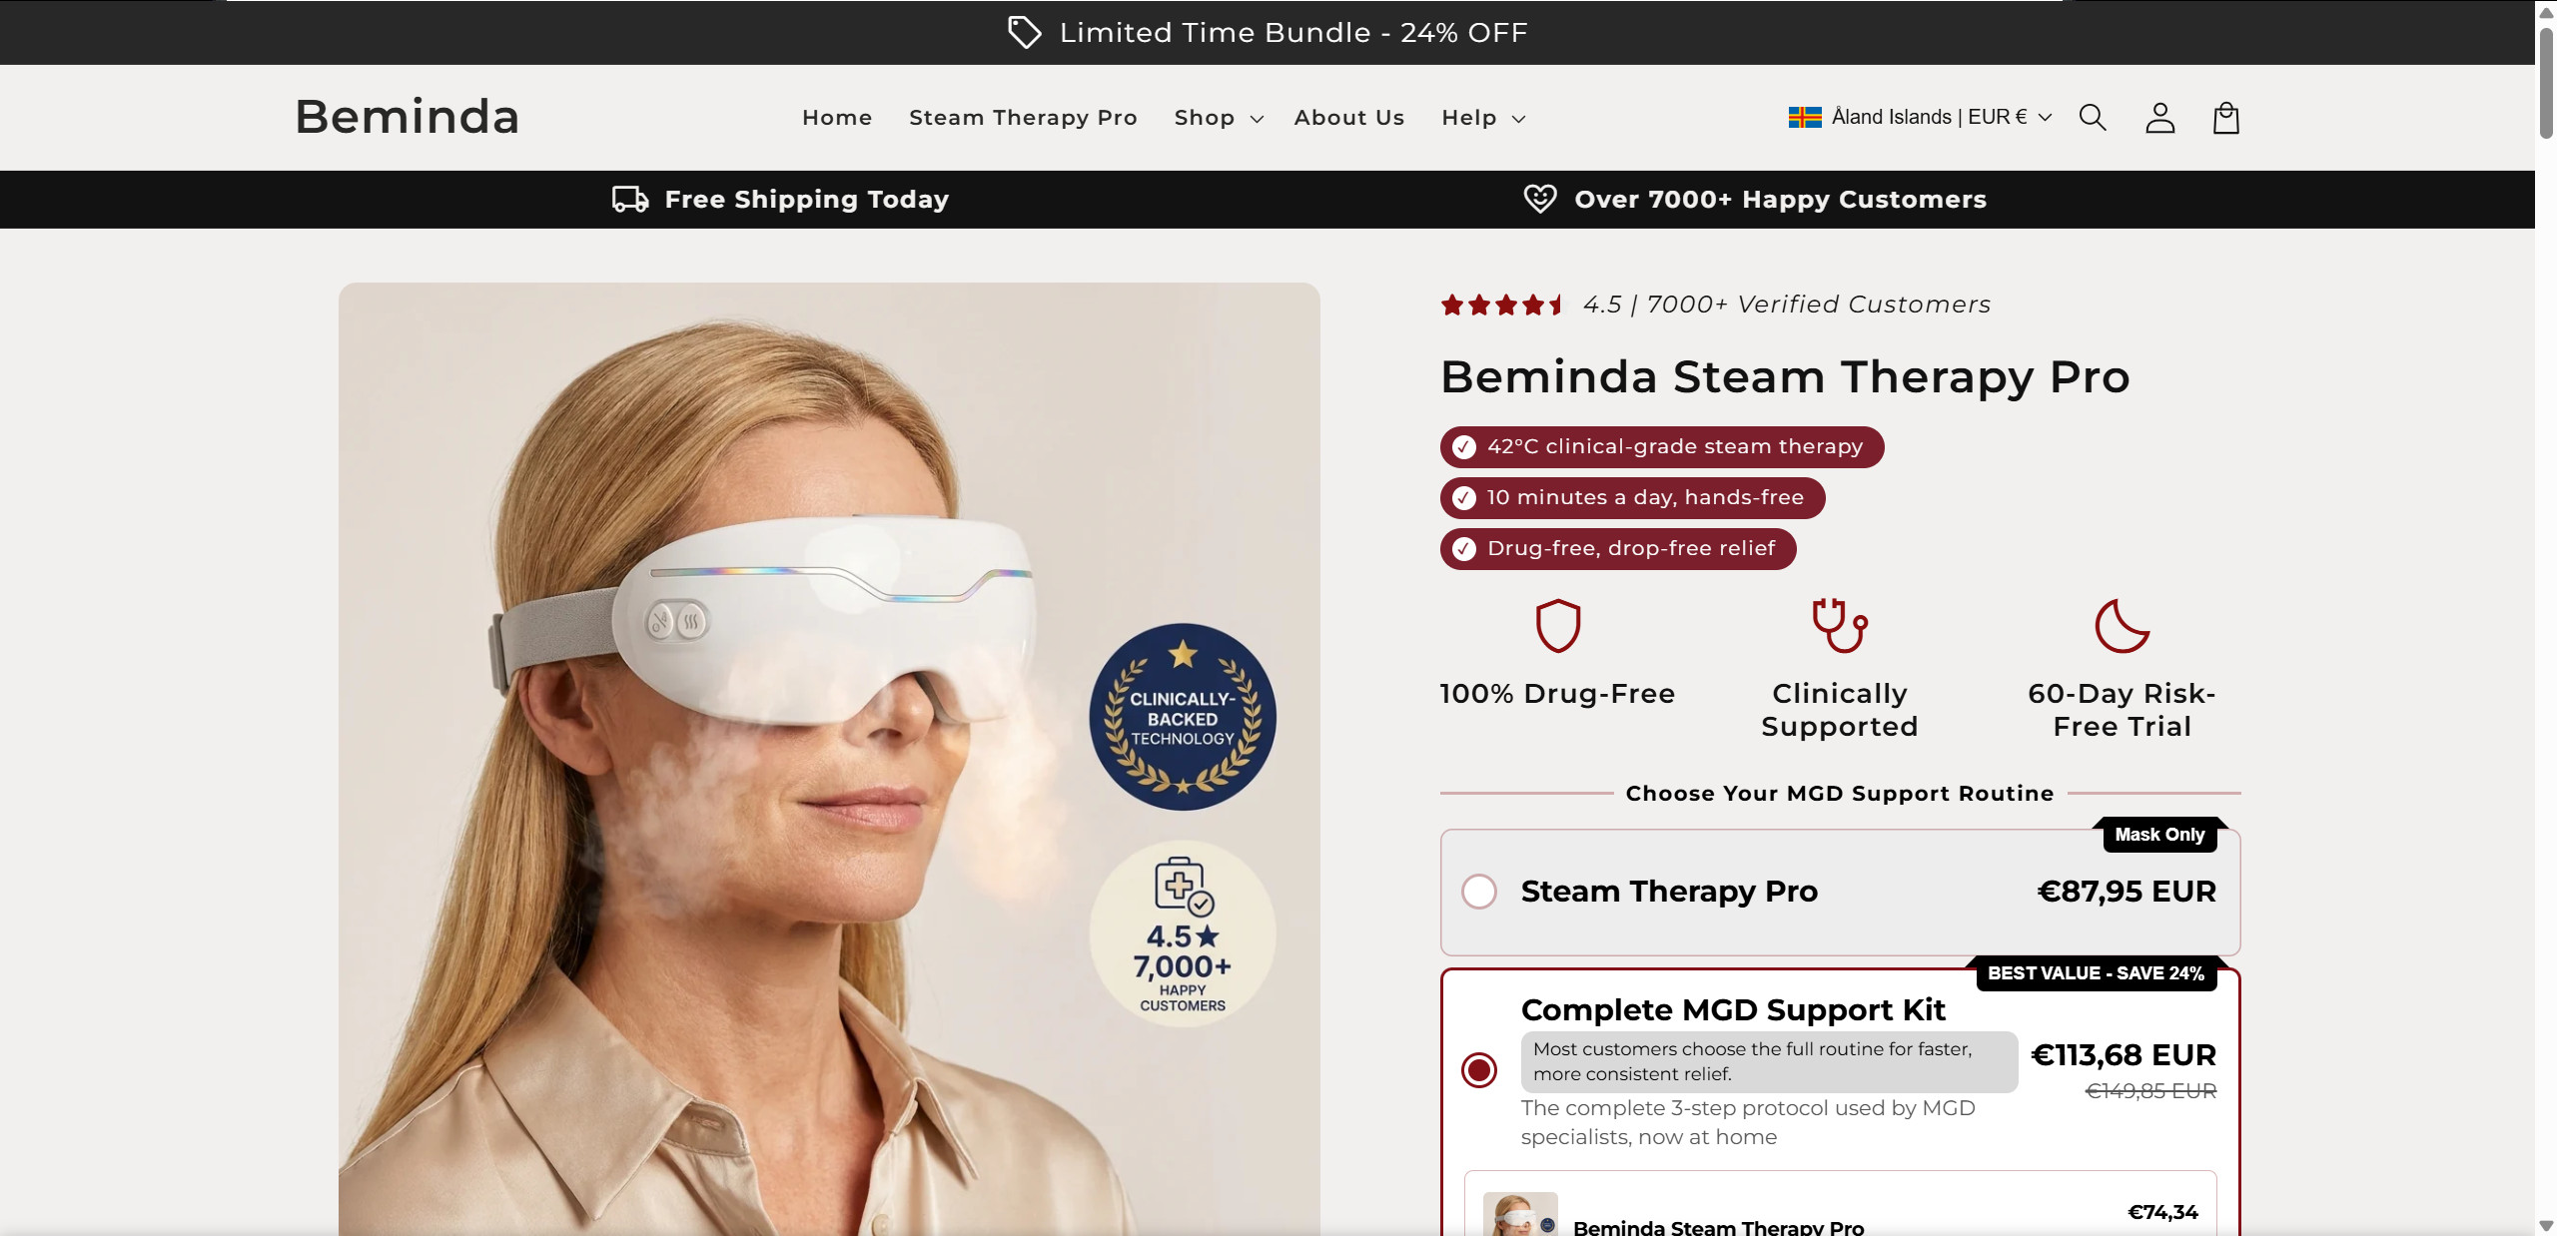Screen dimensions: 2557x1236
Task: Click Choose Your MGD Support Routine heading
Action: (1840, 794)
